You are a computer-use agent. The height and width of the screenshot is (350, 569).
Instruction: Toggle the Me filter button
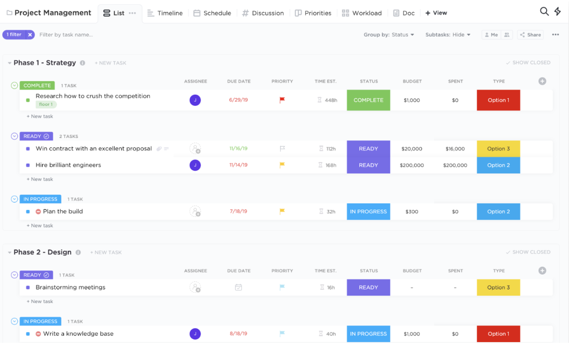(x=491, y=35)
